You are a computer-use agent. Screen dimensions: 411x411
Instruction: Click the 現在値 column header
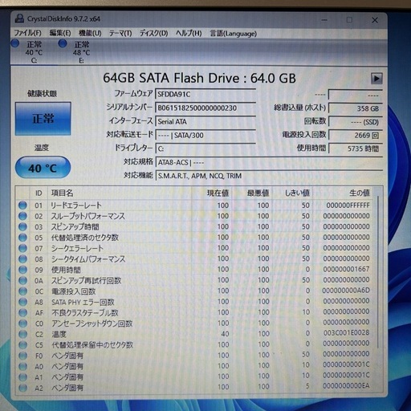(x=211, y=193)
